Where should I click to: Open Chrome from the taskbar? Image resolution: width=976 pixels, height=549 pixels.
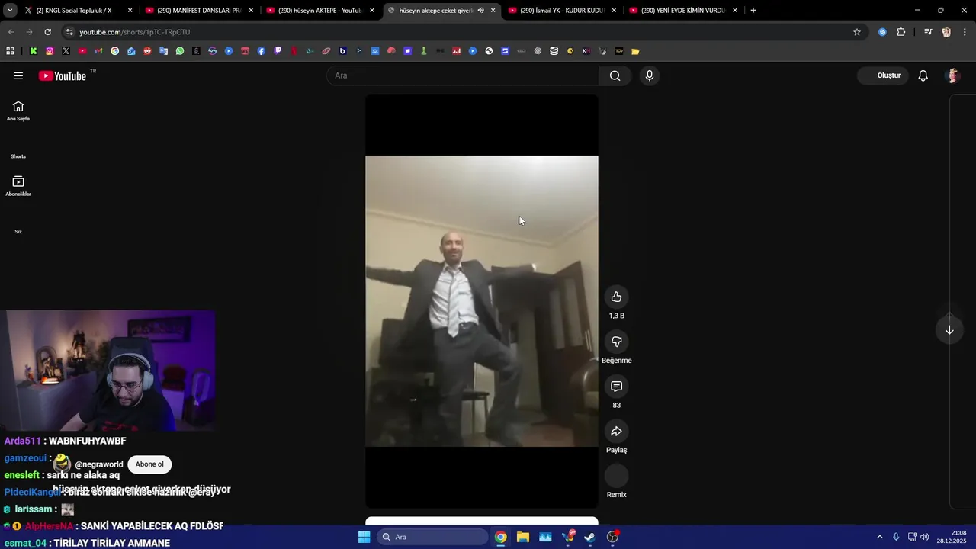tap(500, 537)
